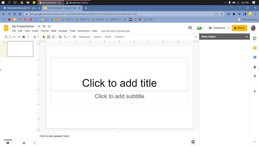The image size is (259, 146).
Task: Start the Slideshow
Action: pos(217,28)
